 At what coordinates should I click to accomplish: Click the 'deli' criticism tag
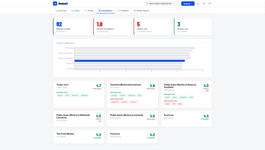pyautogui.click(x=174, y=104)
